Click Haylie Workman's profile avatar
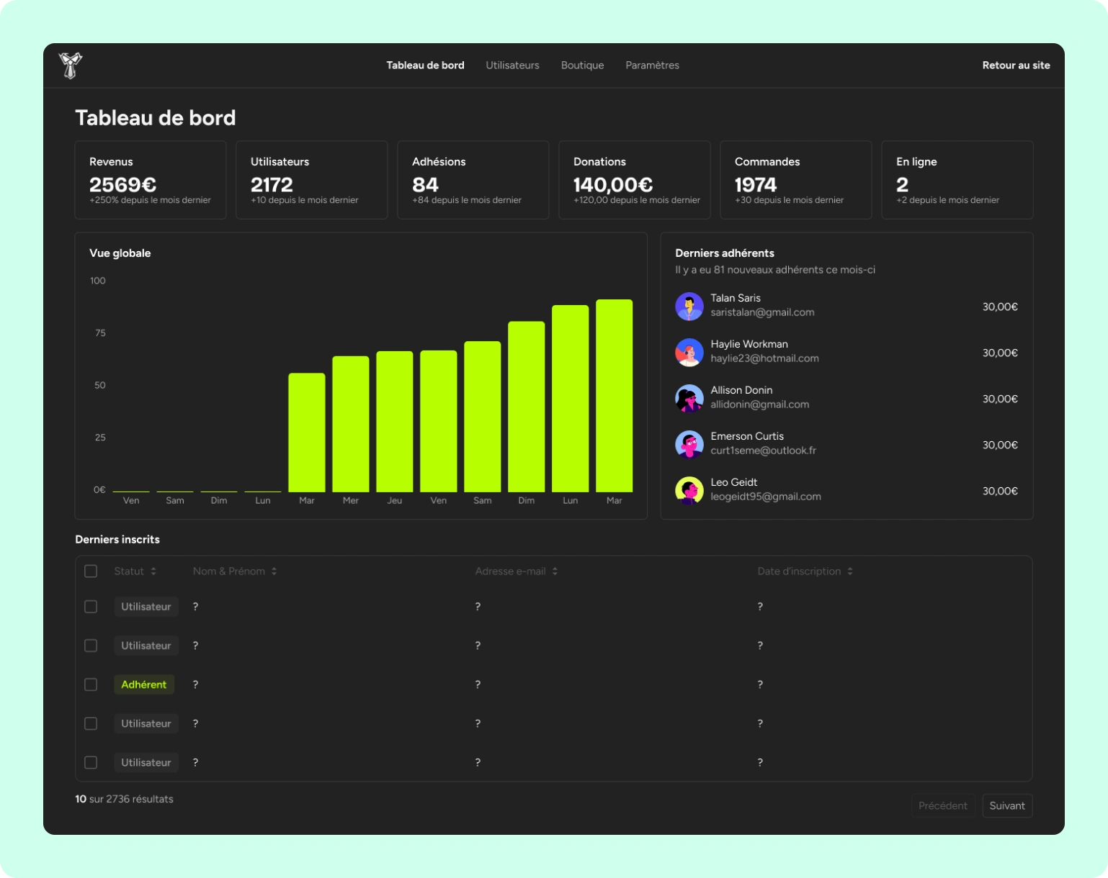The width and height of the screenshot is (1108, 878). 689,353
